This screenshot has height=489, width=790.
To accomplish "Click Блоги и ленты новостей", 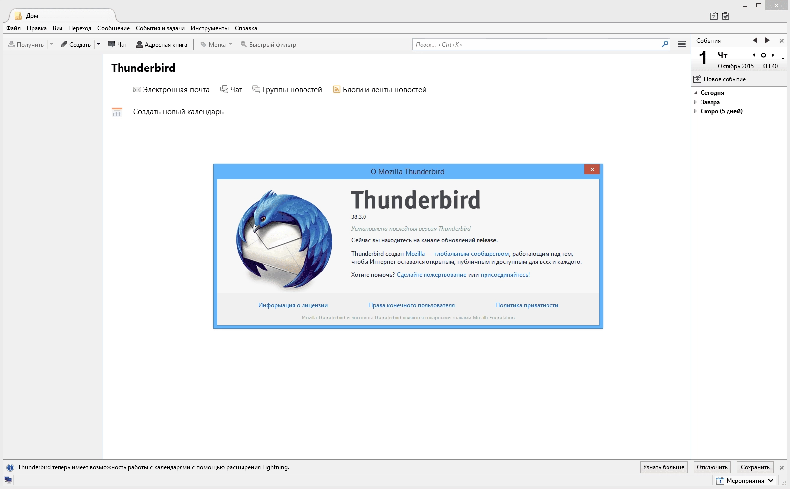I will click(379, 90).
